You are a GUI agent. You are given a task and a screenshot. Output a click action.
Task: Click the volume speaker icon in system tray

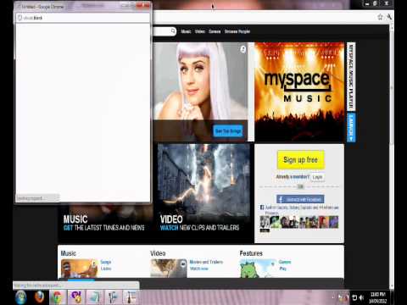(x=361, y=297)
